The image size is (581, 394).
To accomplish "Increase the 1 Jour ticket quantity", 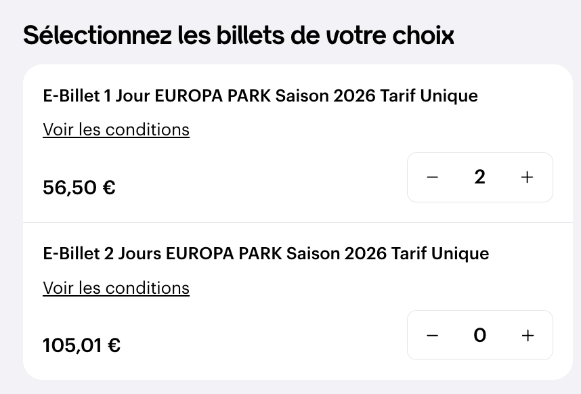I will (527, 177).
